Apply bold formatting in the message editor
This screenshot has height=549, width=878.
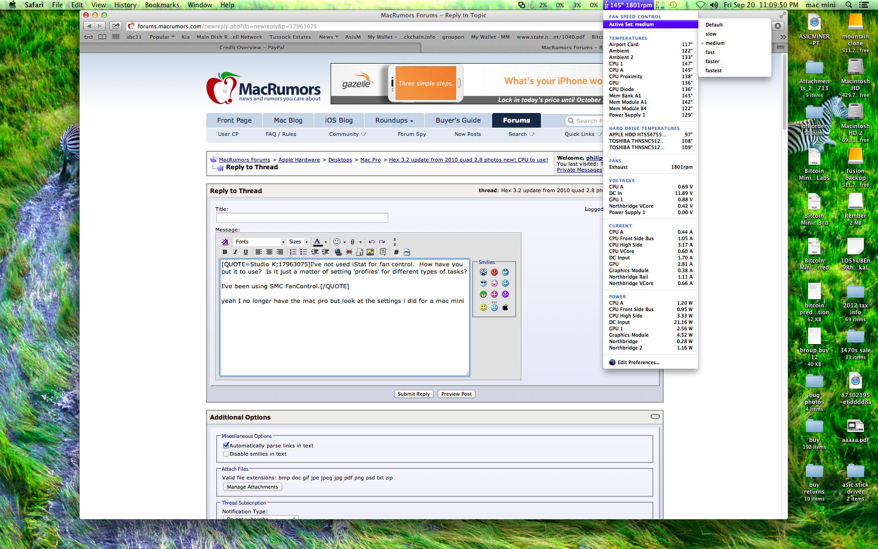tap(225, 252)
